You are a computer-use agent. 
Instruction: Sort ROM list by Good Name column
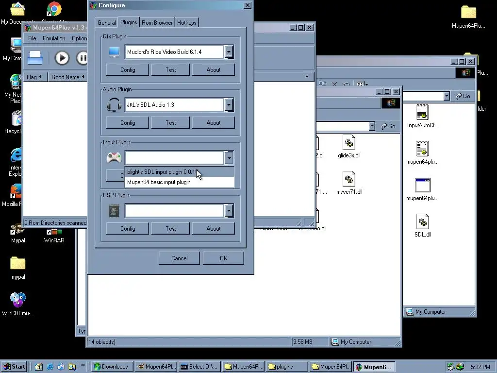(x=67, y=77)
